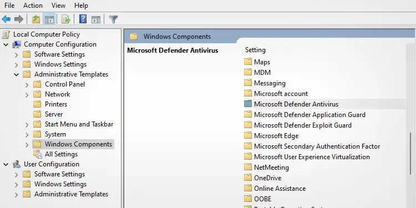Click the Windows Components header folder icon
Image resolution: width=416 pixels, height=208 pixels.
(x=134, y=37)
